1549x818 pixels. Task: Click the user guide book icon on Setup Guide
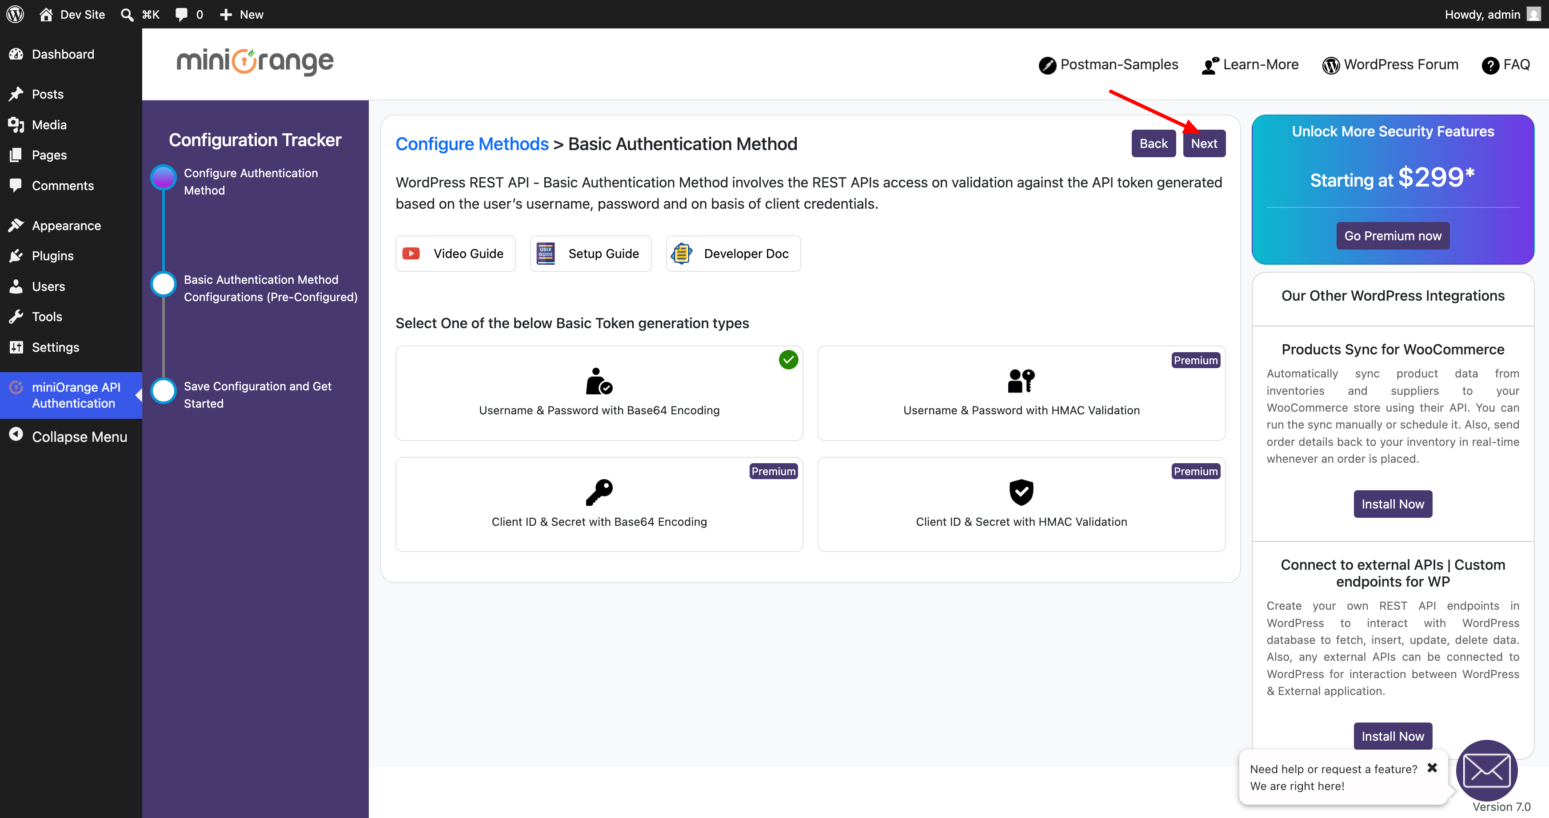click(x=545, y=254)
